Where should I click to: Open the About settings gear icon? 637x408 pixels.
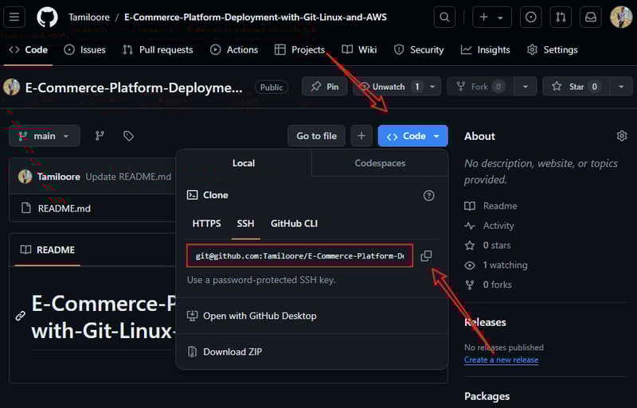tap(622, 136)
